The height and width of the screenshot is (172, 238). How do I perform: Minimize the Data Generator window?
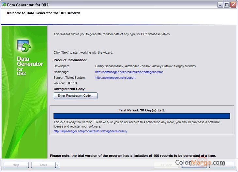click(220, 5)
